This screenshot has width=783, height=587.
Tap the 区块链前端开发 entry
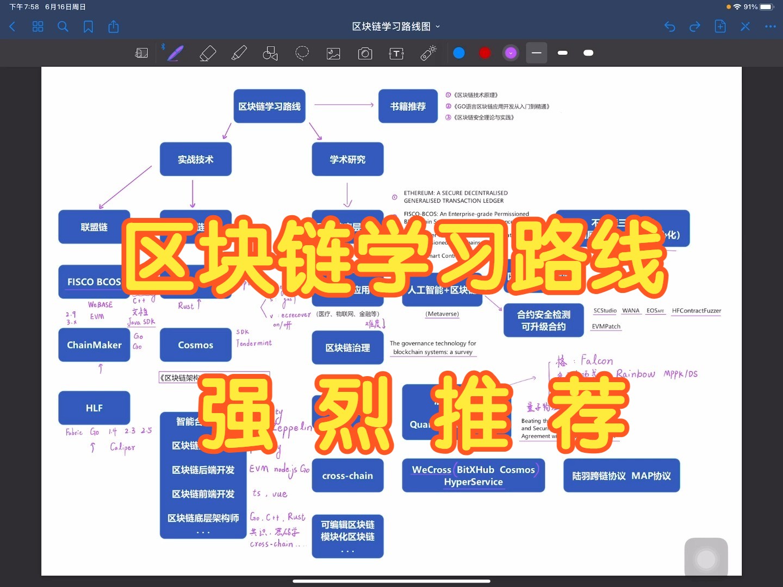[x=203, y=494]
